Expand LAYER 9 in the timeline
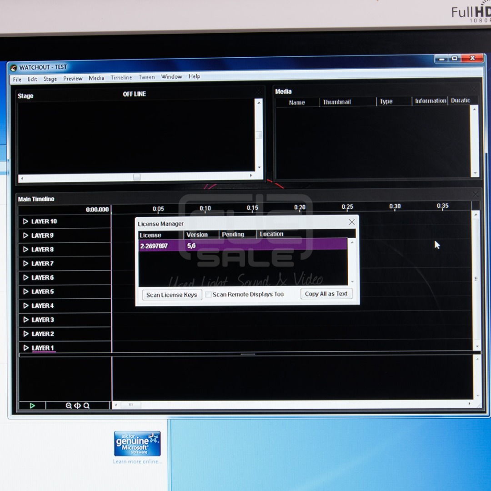Viewport: 491px width, 491px height. coord(25,235)
